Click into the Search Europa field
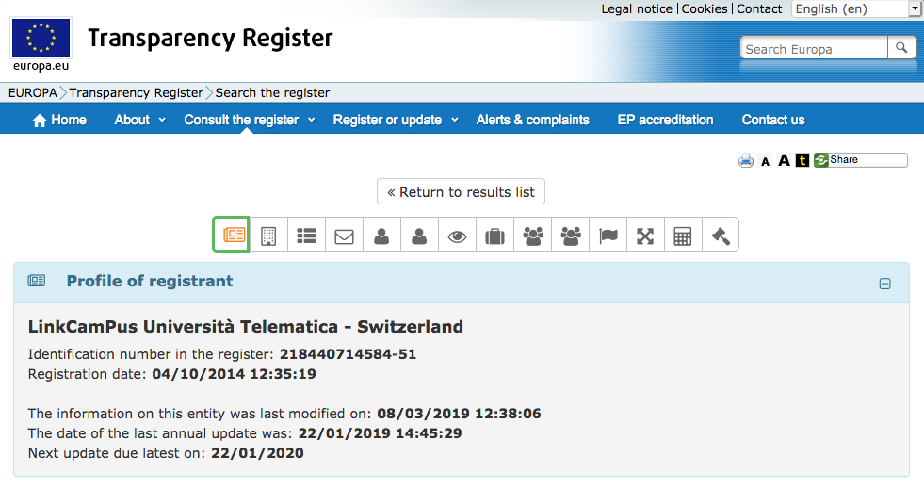 [x=814, y=49]
